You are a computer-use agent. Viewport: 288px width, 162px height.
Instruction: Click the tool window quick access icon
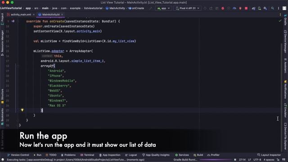click(3, 160)
